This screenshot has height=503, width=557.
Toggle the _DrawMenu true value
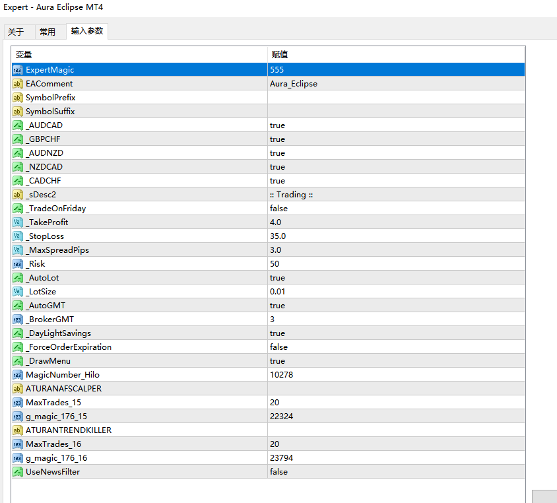[x=396, y=361]
